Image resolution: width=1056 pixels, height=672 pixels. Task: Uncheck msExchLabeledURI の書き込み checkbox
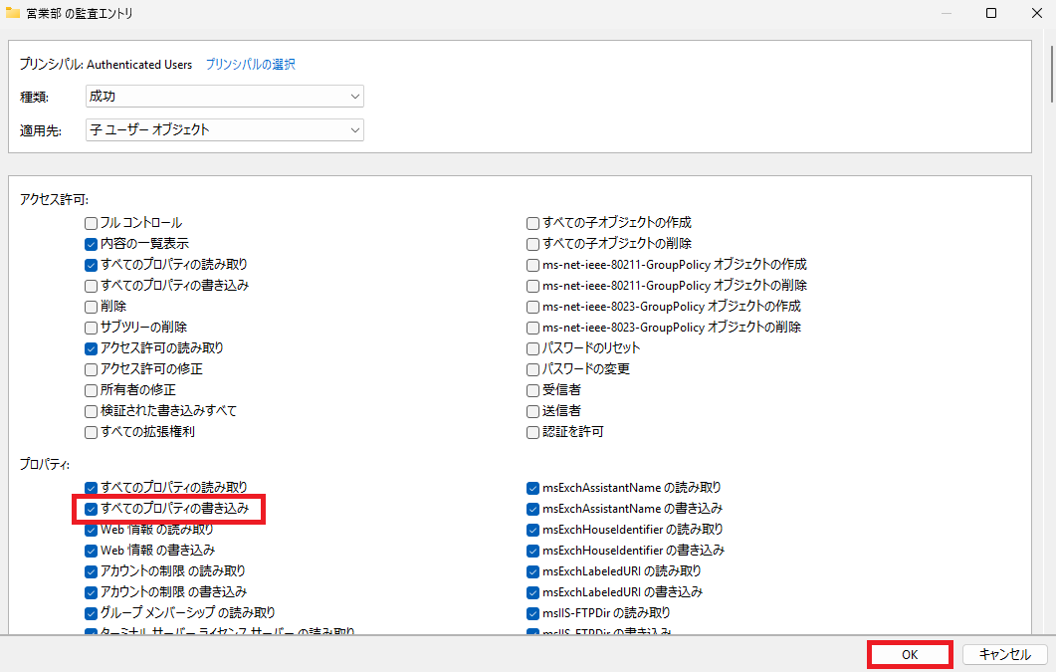[x=532, y=592]
